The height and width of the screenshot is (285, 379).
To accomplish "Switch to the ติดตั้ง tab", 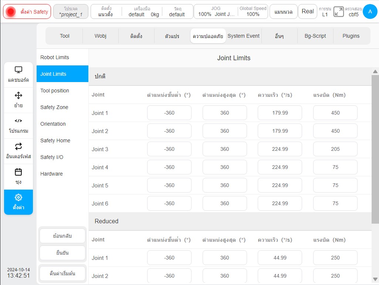I will (136, 36).
